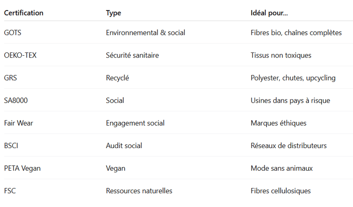Viewport: 353px width, 207px height.
Task: Click the Certification column header
Action: 23,13
